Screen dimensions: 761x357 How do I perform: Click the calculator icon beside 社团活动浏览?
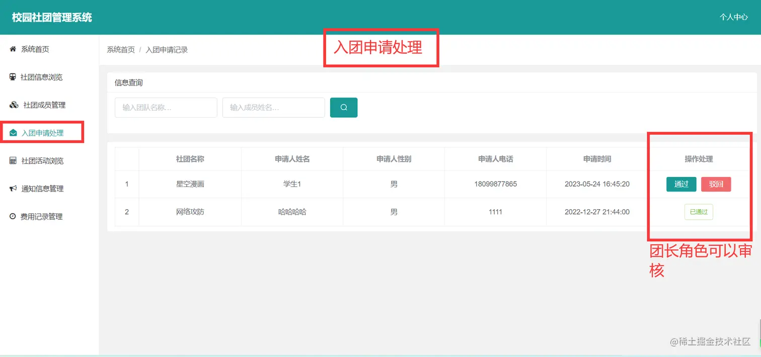coord(13,161)
